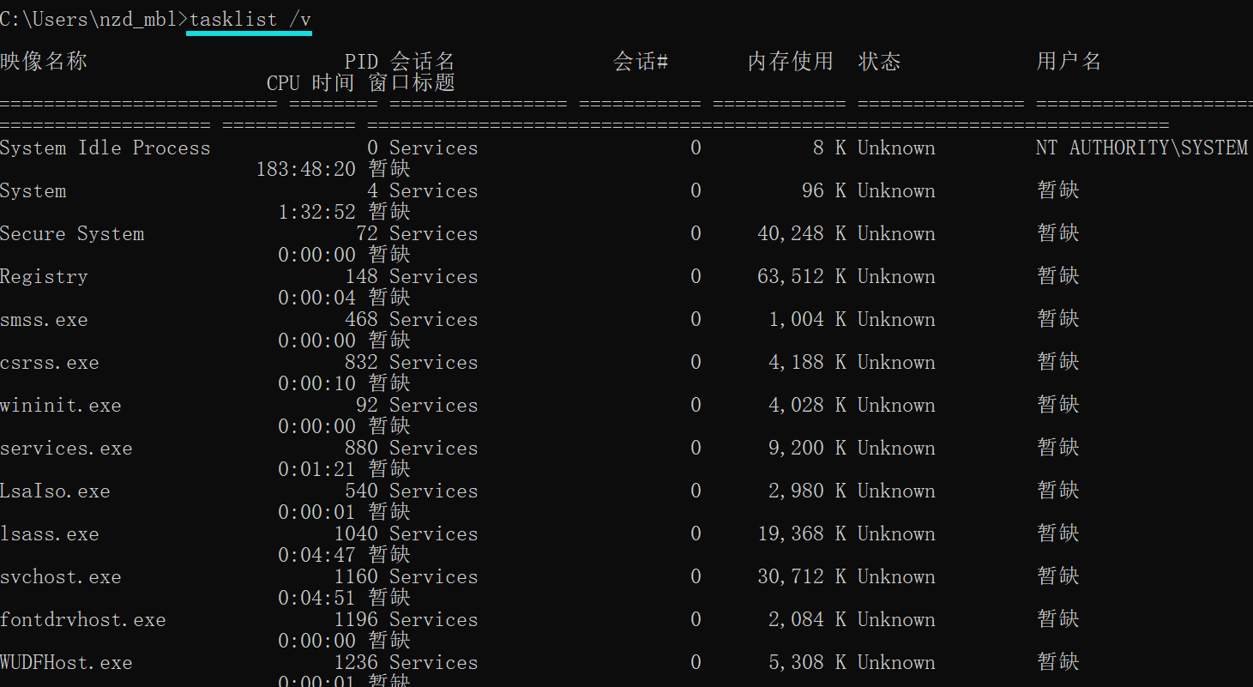Viewport: 1253px width, 687px height.
Task: Click the 会话名 column header
Action: click(x=422, y=62)
